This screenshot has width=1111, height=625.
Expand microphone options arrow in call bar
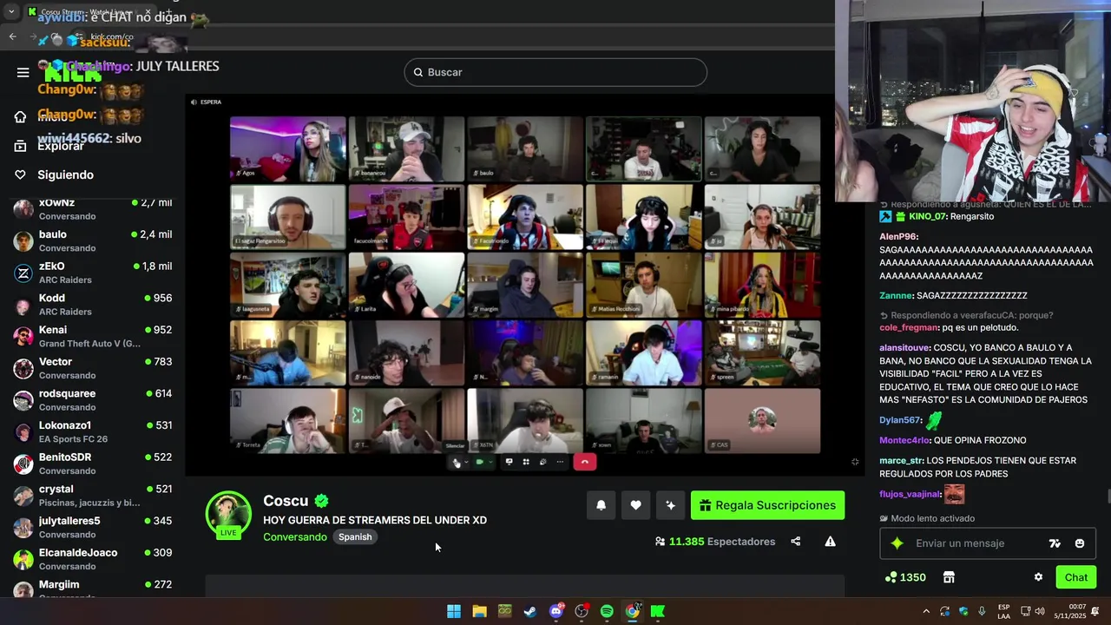tap(466, 462)
